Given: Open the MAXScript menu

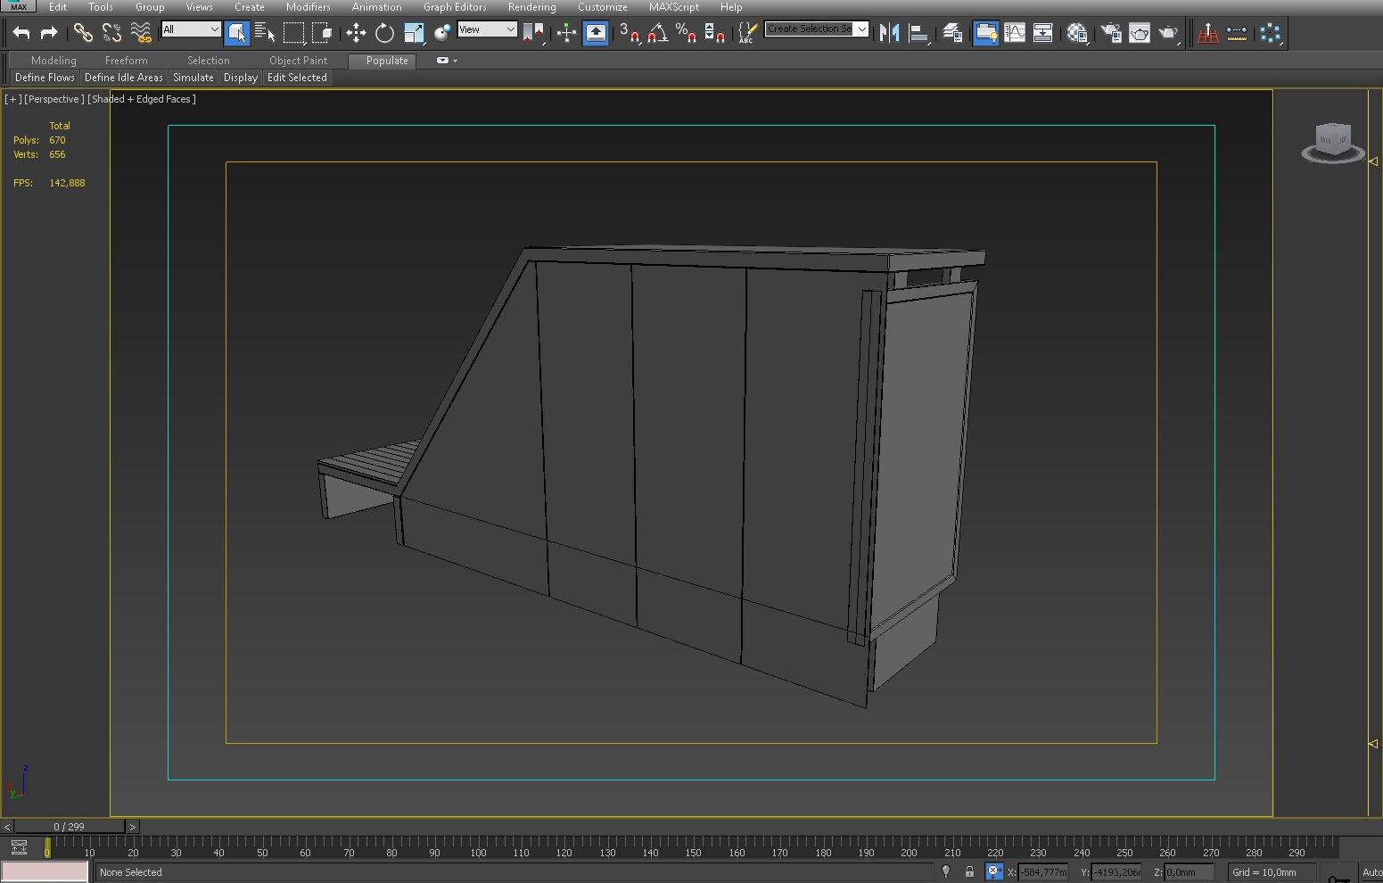Looking at the screenshot, I should (673, 7).
